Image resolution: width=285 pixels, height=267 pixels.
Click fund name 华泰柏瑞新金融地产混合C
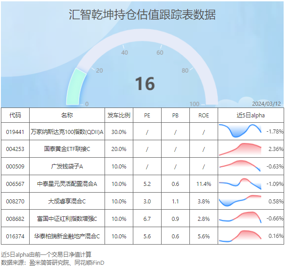point(67,237)
